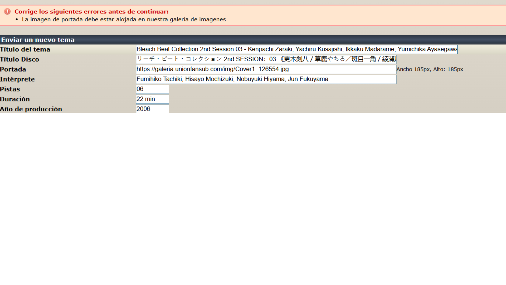This screenshot has width=506, height=285.
Task: Select the Intérprete input with Fumihiko Tachiki
Action: point(266,79)
